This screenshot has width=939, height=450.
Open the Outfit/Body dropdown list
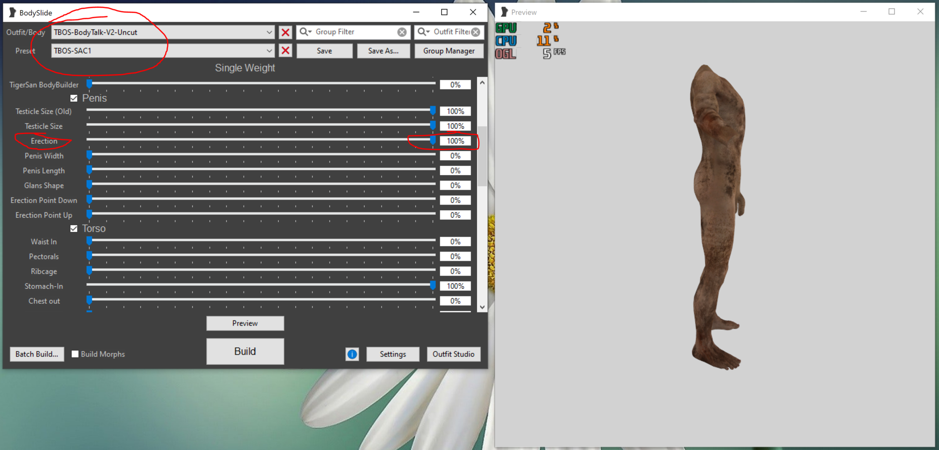click(x=269, y=32)
